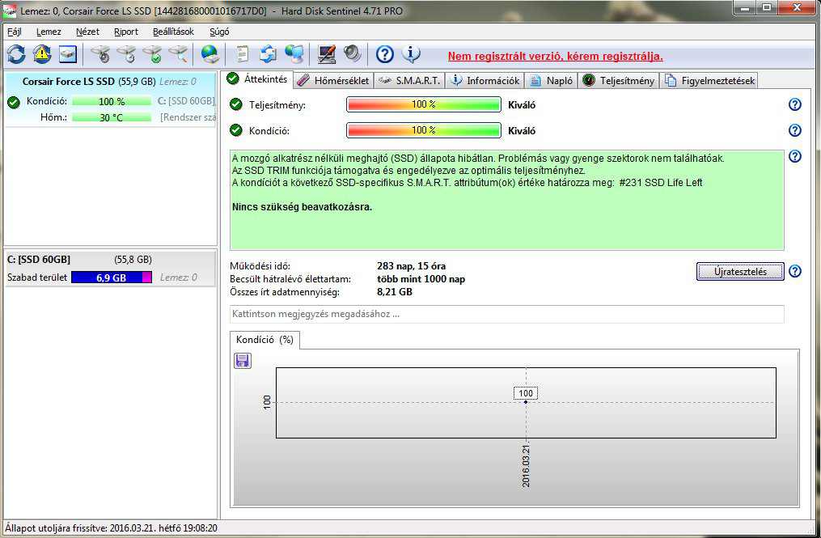Click help icon beside Teljesítmény bar
The image size is (821, 538).
point(795,104)
